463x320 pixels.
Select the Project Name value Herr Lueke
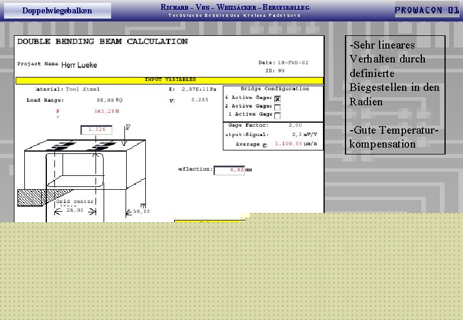pyautogui.click(x=79, y=65)
